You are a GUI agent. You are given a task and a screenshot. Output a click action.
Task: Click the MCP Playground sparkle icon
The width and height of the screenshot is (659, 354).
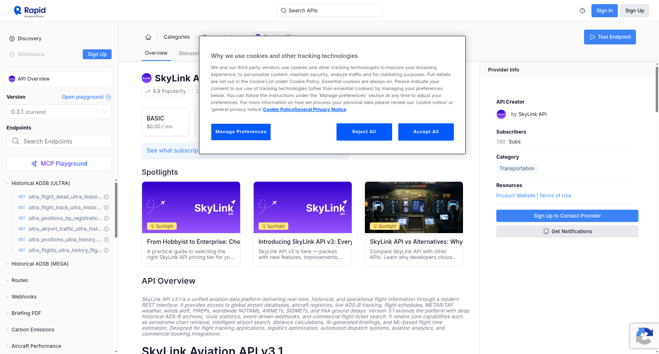(34, 164)
